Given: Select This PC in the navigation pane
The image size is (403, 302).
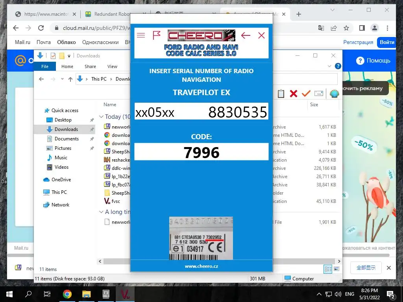Looking at the screenshot, I should pyautogui.click(x=59, y=192).
